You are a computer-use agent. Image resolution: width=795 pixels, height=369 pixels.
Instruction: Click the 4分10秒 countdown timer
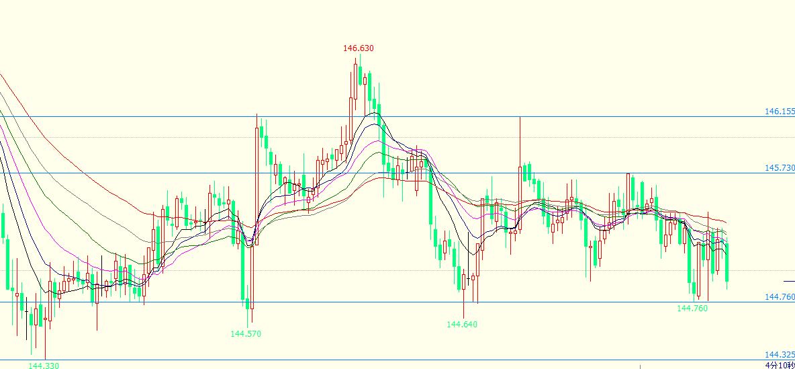coord(780,365)
